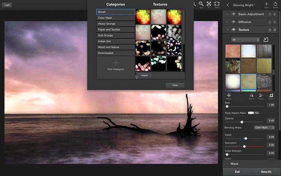The height and width of the screenshot is (176, 281).
Task: Reset the Texture filter
Action: (270, 30)
